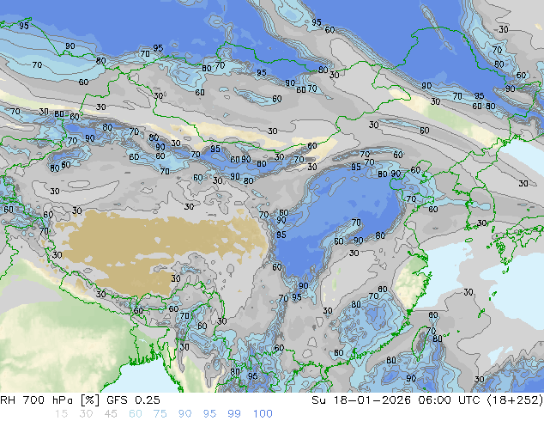The image size is (544, 421).
Task: Select the 99 value in the legend
Action: click(x=234, y=414)
